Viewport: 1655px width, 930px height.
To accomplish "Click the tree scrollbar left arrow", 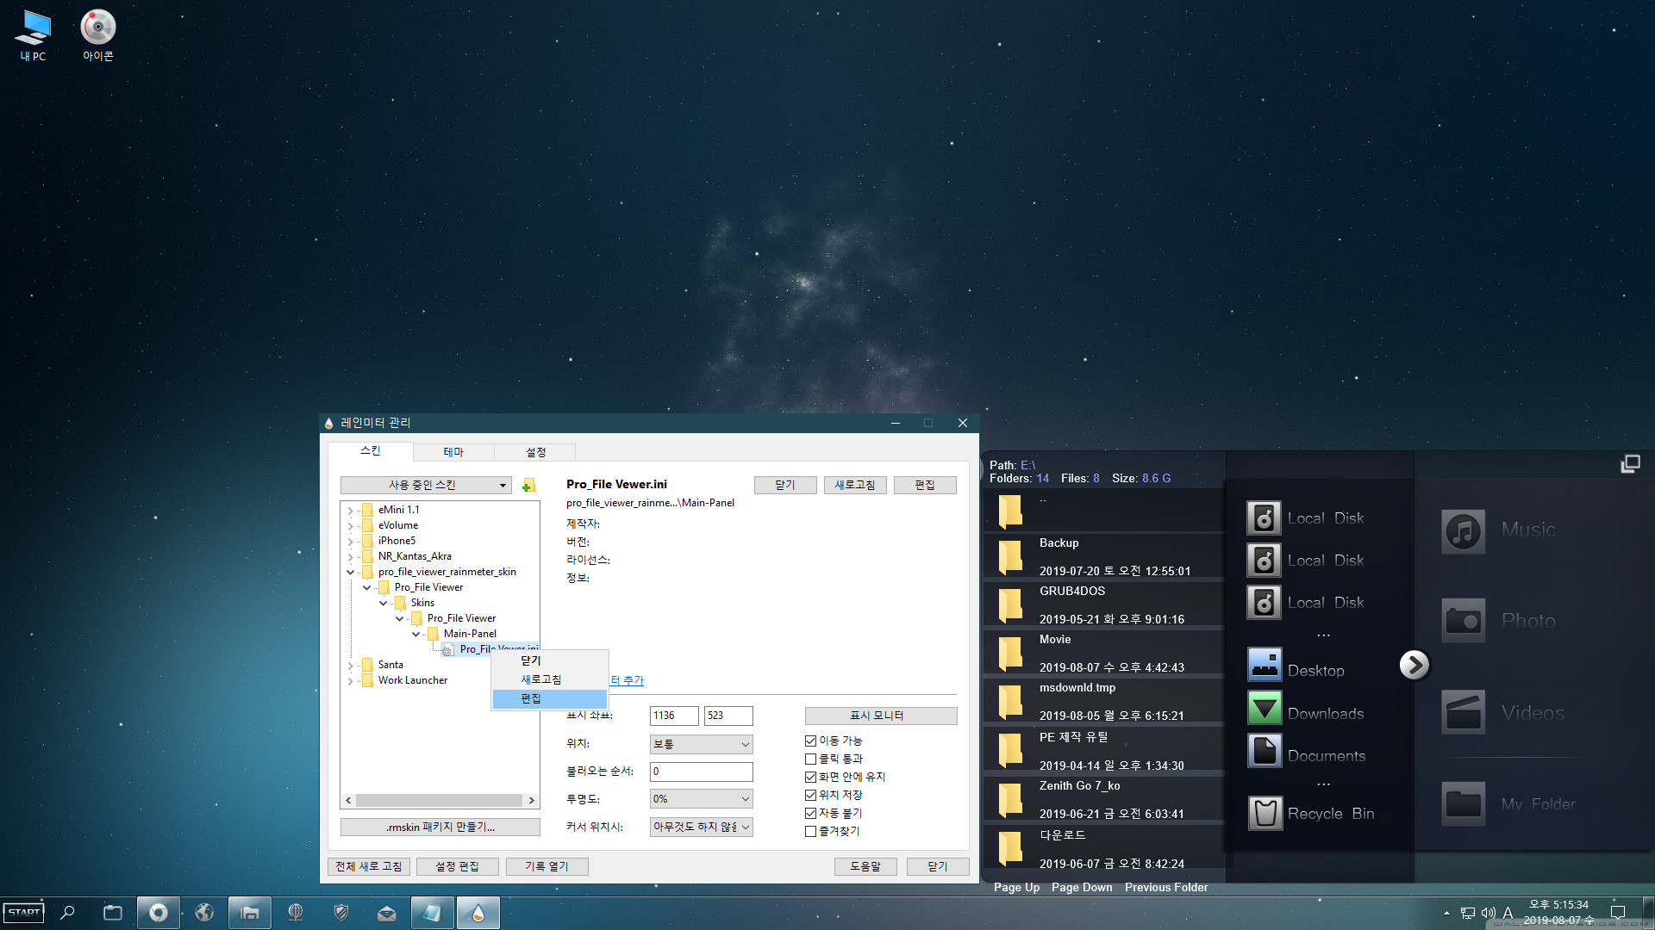I will (x=348, y=800).
